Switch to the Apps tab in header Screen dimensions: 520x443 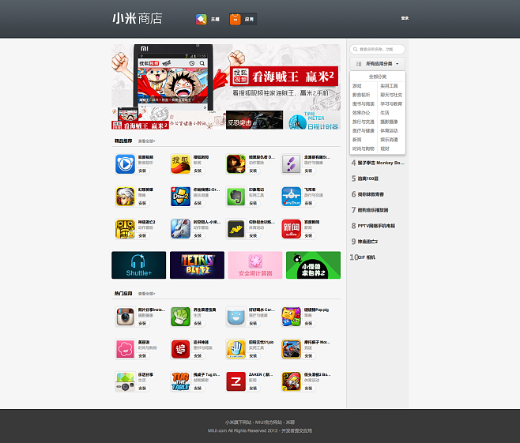(x=243, y=19)
